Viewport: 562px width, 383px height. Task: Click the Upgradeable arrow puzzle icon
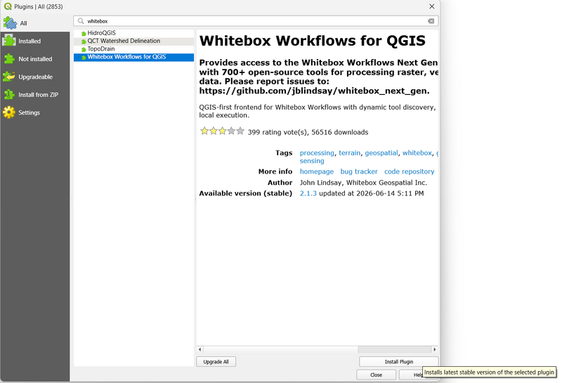coord(9,77)
